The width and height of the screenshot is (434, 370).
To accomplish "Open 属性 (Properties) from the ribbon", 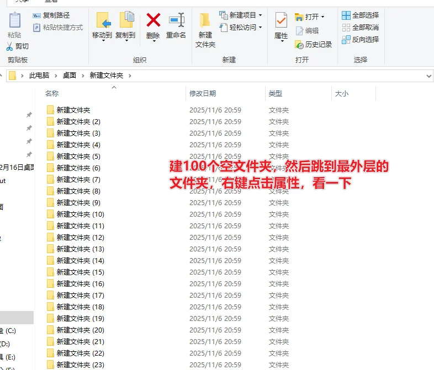I will 281,21.
